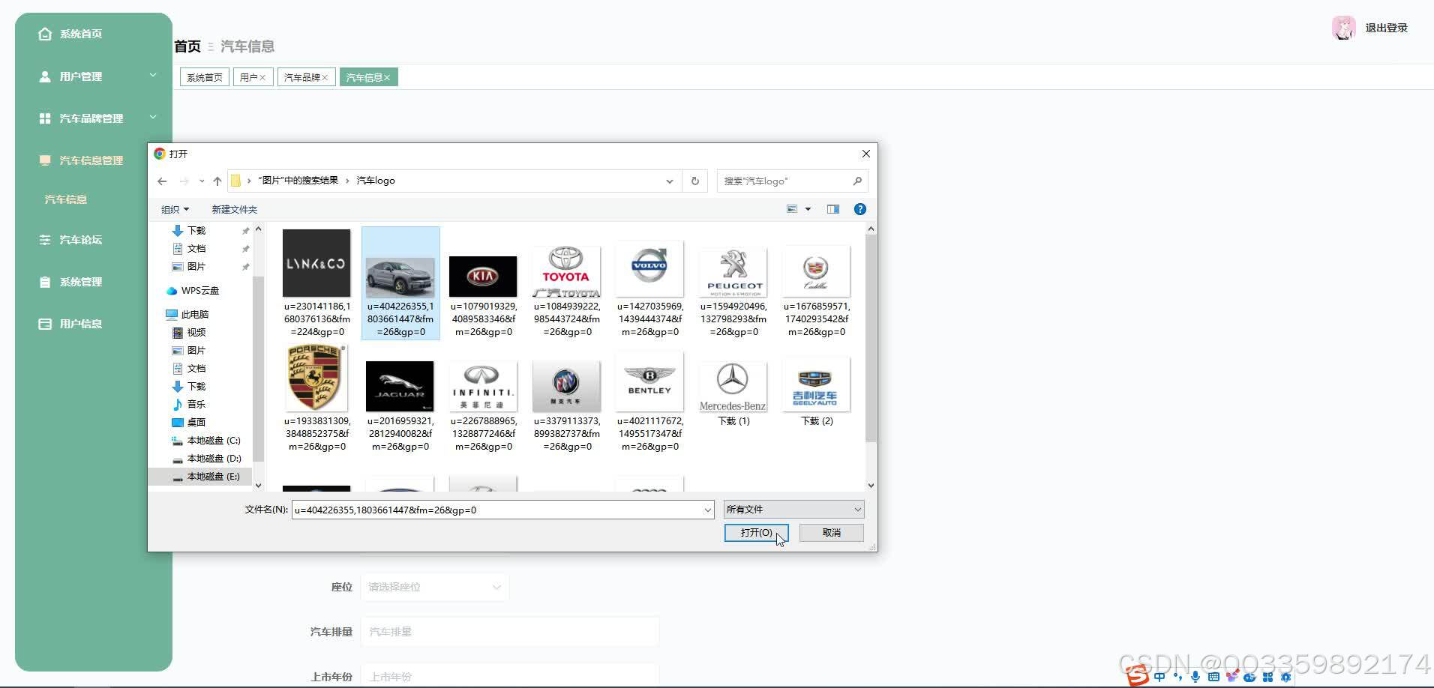This screenshot has width=1434, height=688.
Task: Open pinned 下载 quick access folder
Action: click(188, 231)
